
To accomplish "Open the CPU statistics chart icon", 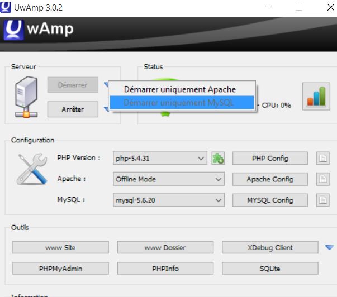I will tap(316, 96).
